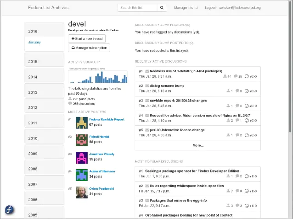
Task: Click Orion Poplawski's profile photo
Action: pos(82,192)
